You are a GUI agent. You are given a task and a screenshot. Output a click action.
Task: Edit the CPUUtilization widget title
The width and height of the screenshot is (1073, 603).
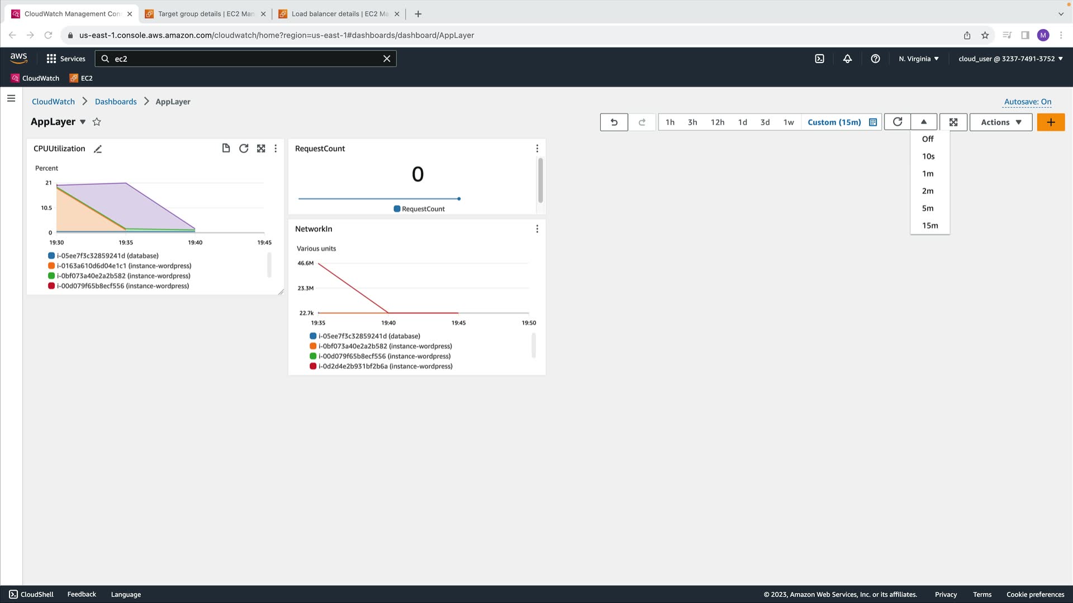tap(98, 149)
